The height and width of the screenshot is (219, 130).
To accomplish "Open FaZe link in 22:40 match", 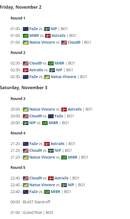I will (x=34, y=192).
